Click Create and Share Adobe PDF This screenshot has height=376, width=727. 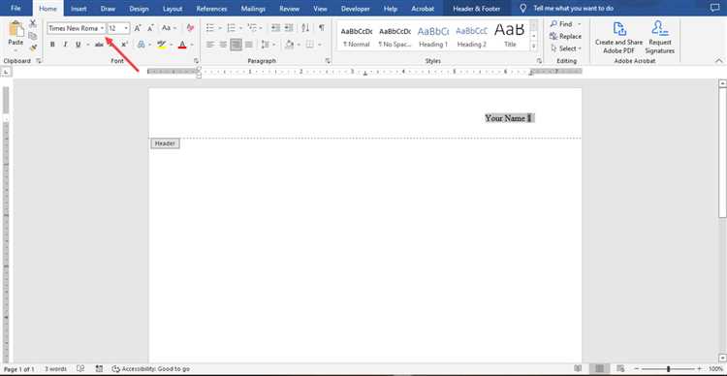[x=619, y=37]
